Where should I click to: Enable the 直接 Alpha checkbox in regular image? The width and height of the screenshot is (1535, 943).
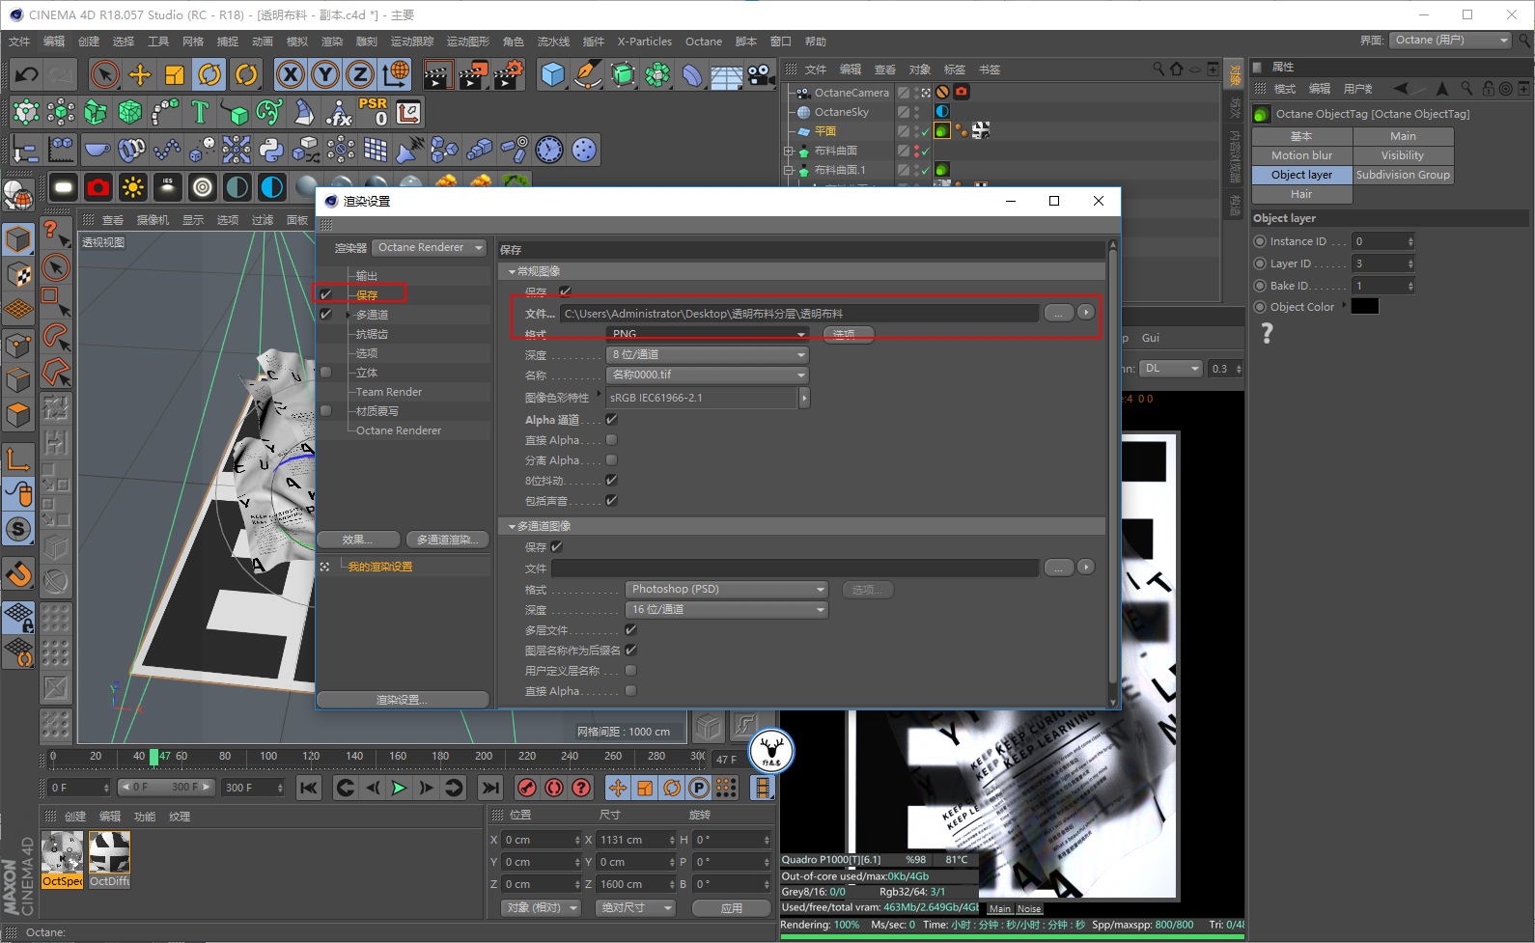click(x=611, y=440)
